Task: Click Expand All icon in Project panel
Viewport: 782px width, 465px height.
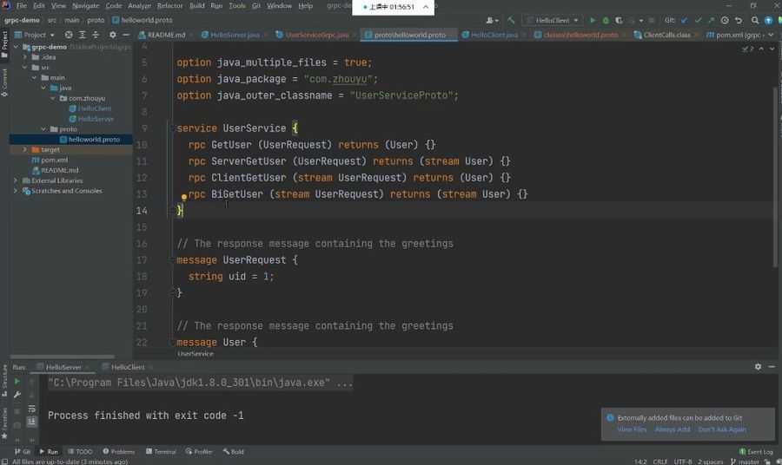Action: (83, 35)
